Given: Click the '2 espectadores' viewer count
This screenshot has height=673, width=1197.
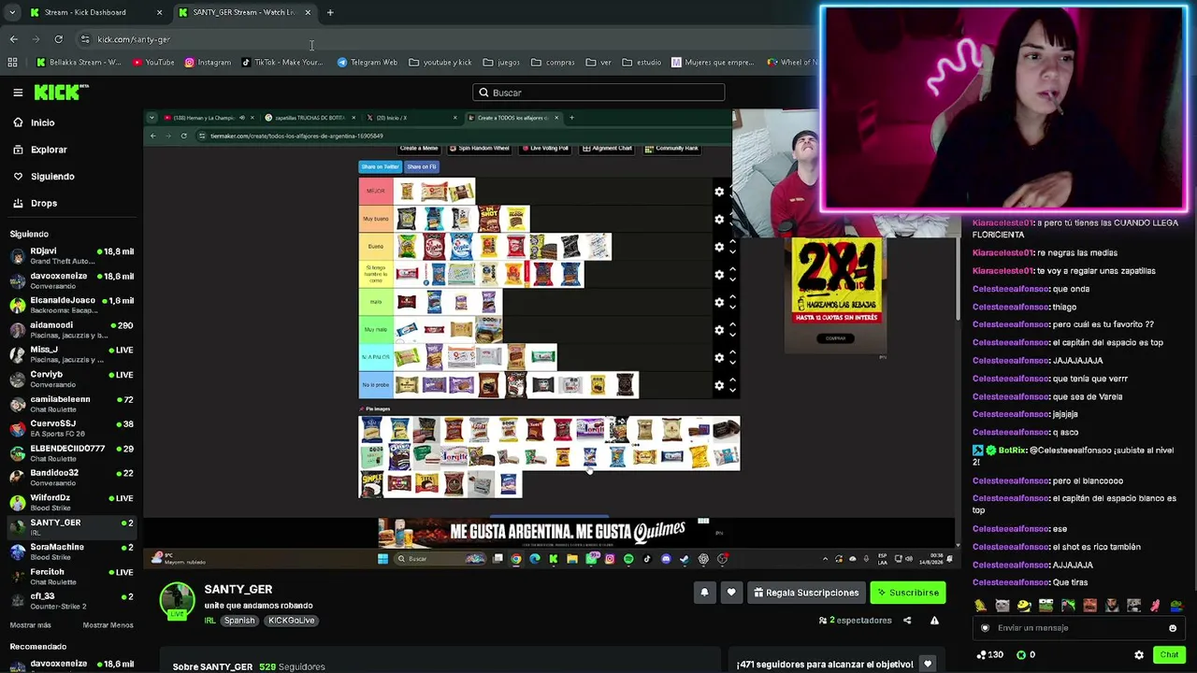Looking at the screenshot, I should (x=856, y=621).
